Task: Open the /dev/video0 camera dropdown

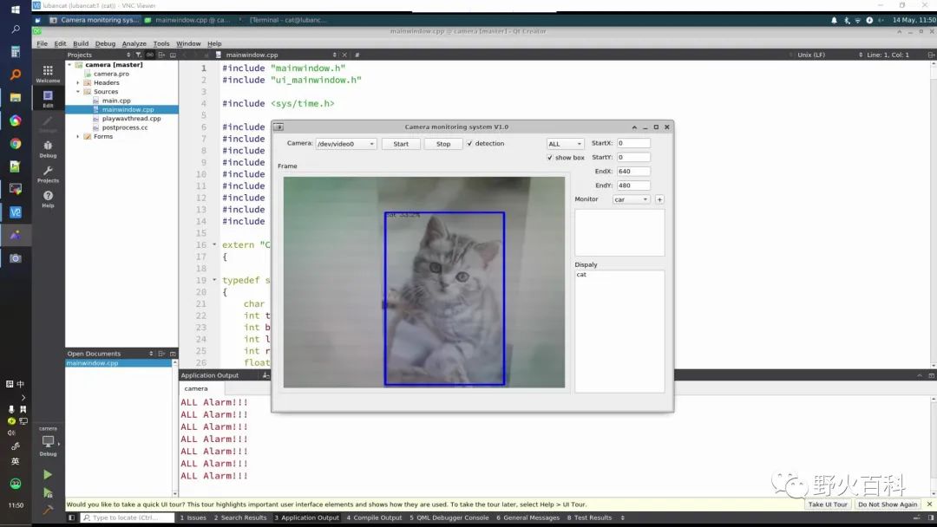Action: (x=345, y=144)
